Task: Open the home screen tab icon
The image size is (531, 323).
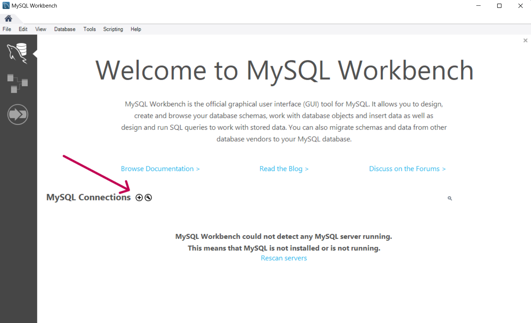Action: (8, 18)
